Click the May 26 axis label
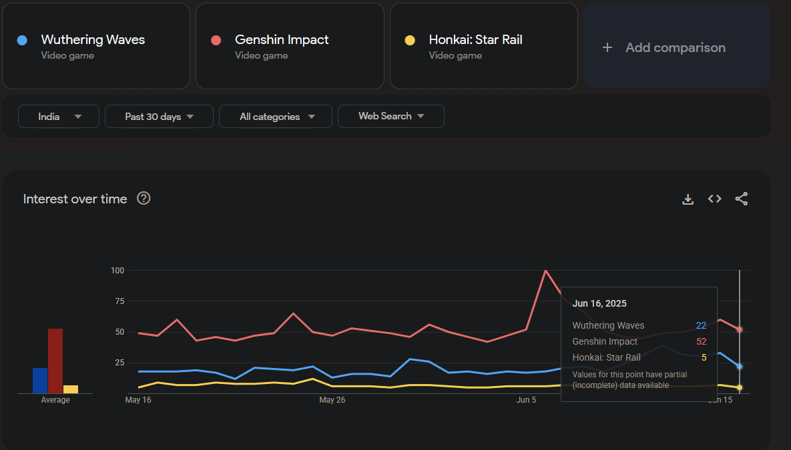Viewport: 791px width, 450px height. (332, 399)
